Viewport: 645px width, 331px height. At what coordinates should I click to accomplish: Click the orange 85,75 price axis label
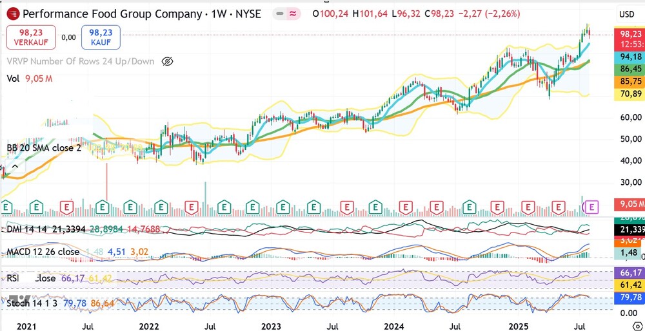click(629, 82)
